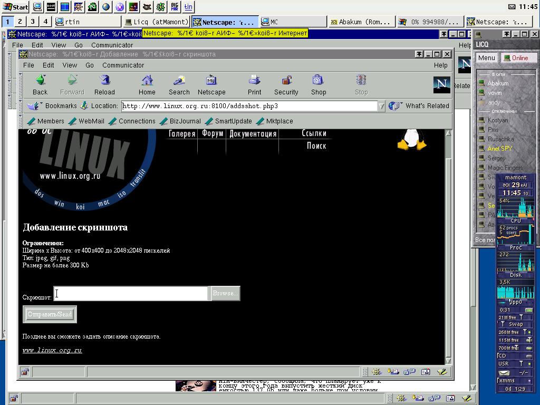540x405 pixels.
Task: Follow the www.linux.org.ru footer link
Action: click(52, 350)
